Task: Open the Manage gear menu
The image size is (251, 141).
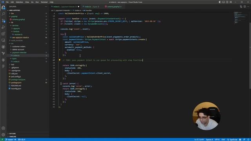Action: tap(3, 135)
